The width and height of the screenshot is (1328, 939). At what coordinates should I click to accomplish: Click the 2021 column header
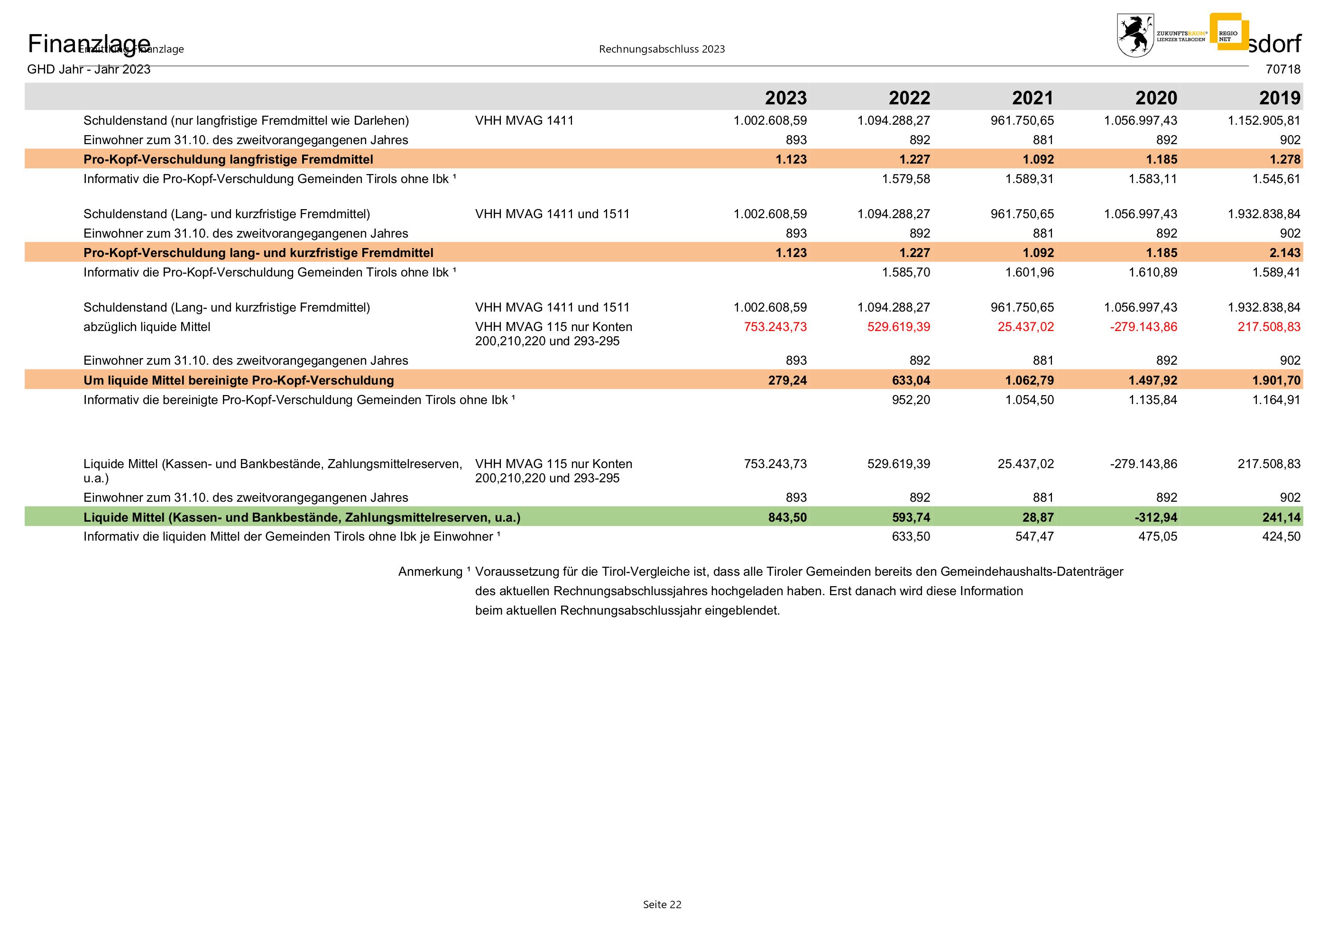coord(1033,97)
